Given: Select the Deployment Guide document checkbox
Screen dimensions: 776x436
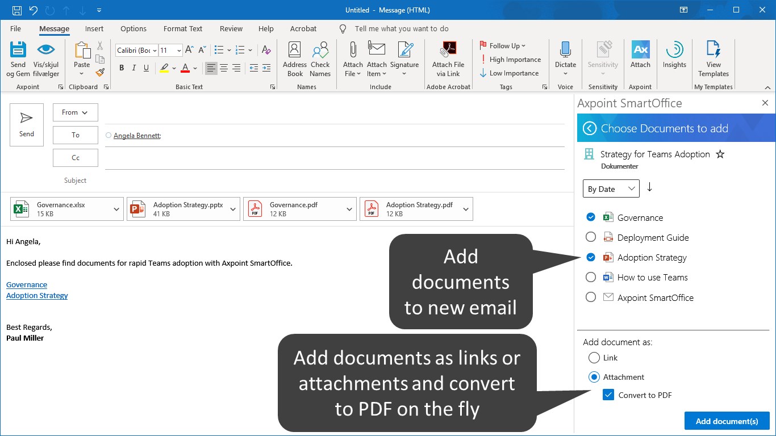Looking at the screenshot, I should pos(591,237).
